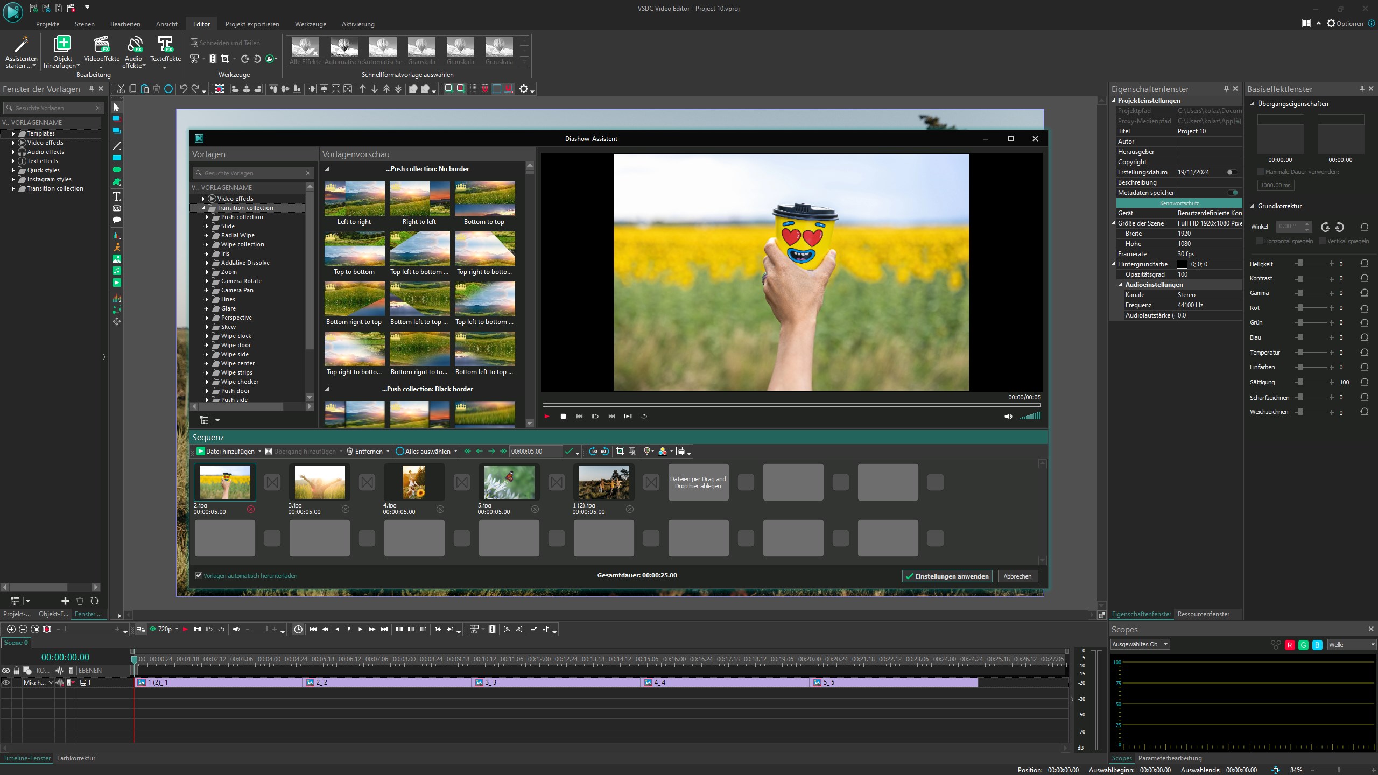
Task: Click the cut scissors icon in editor toolbar
Action: pos(121,89)
